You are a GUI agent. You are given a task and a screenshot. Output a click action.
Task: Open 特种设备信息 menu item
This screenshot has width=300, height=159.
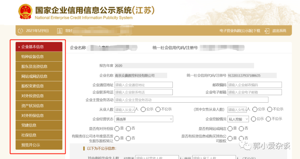39,57
